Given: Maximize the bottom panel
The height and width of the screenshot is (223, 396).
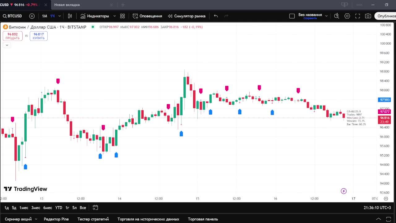Looking at the screenshot, I should pos(389,219).
